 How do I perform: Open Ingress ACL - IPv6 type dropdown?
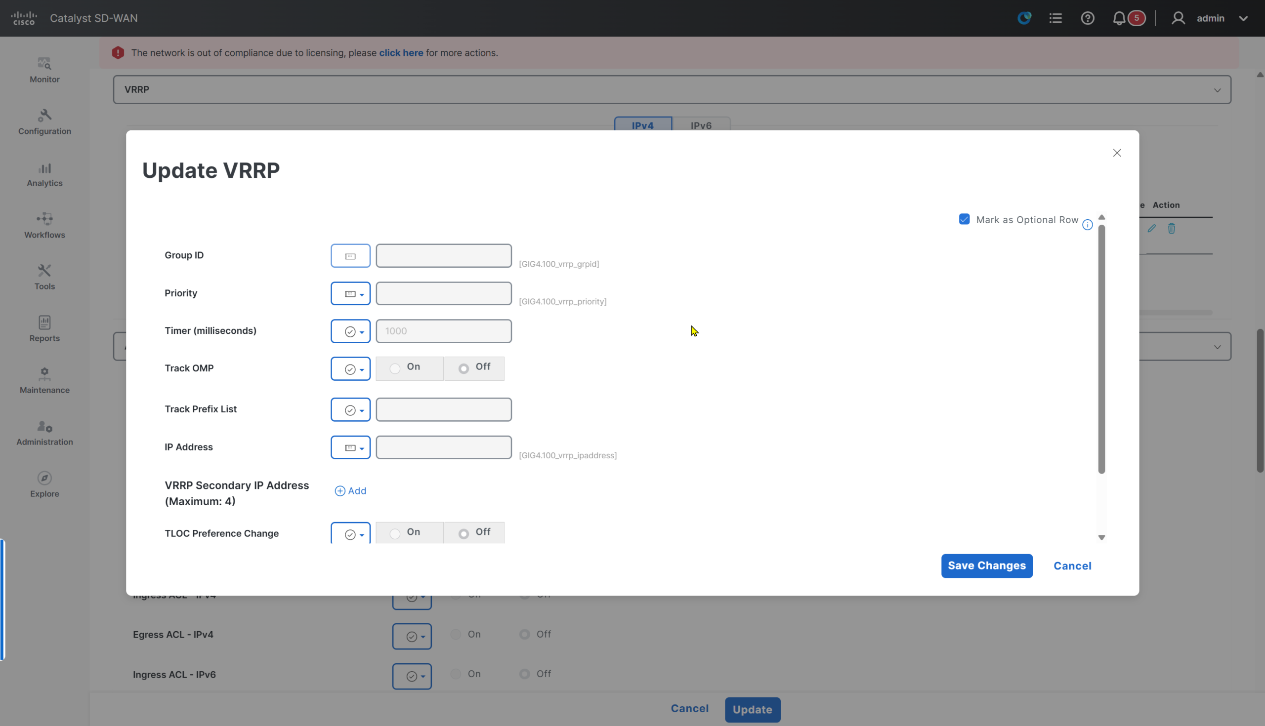tap(412, 677)
